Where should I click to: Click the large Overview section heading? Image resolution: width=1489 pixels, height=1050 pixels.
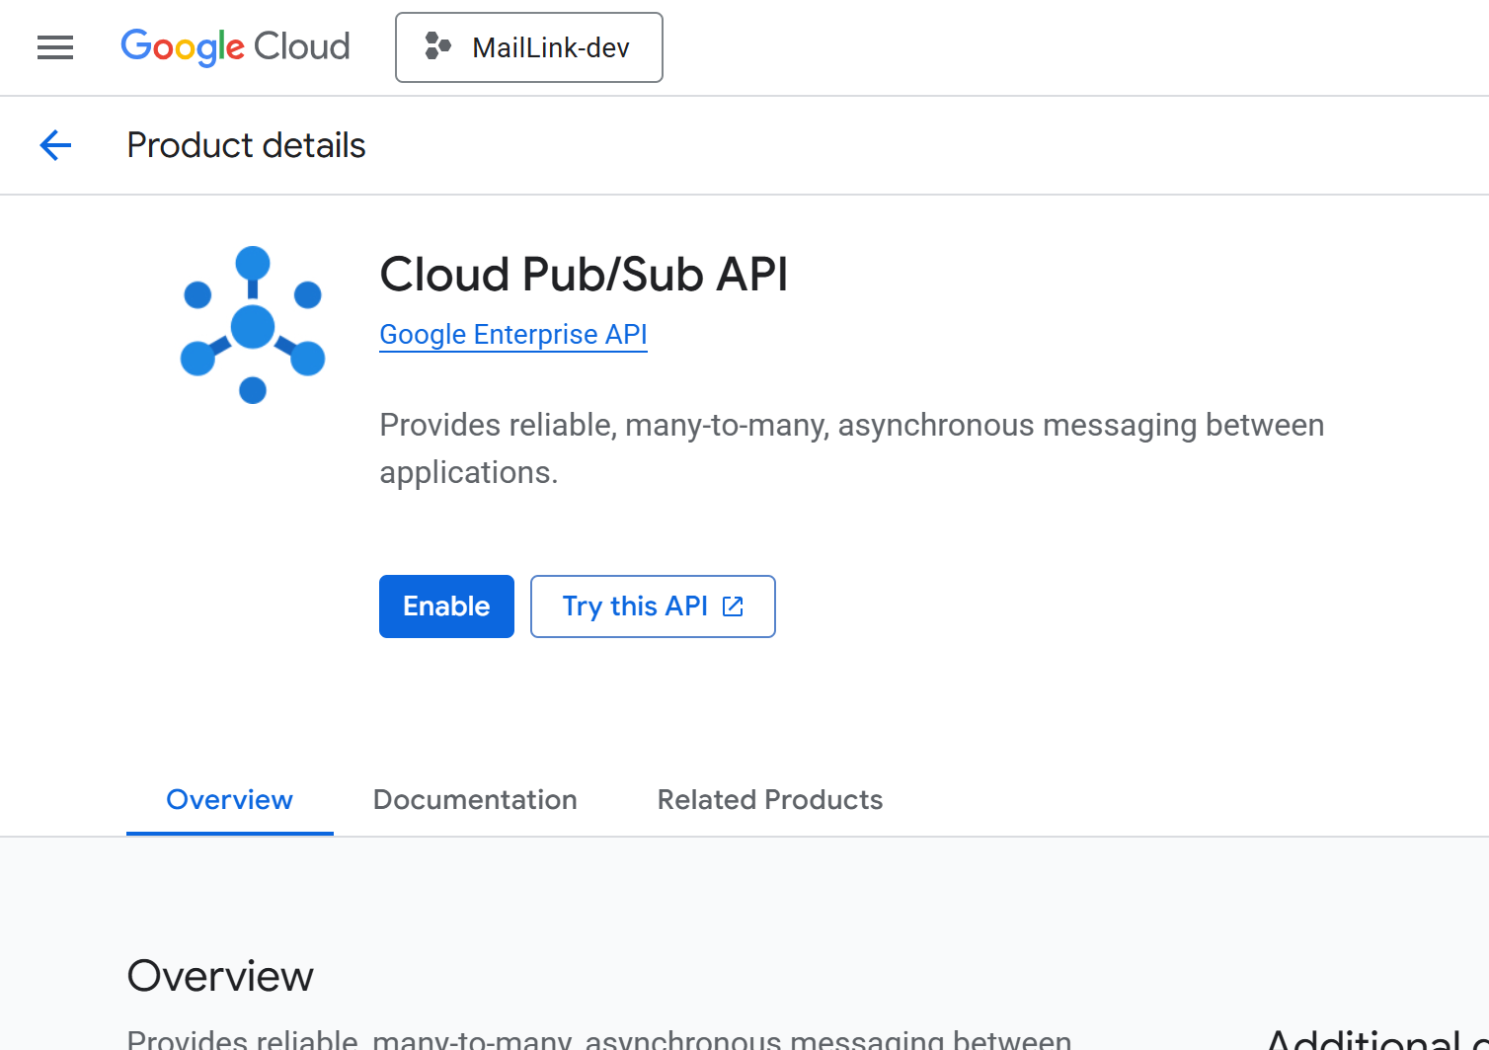[x=220, y=976]
